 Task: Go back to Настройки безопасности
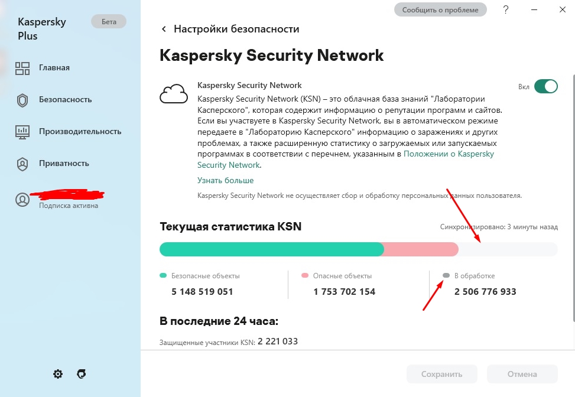[x=164, y=29]
